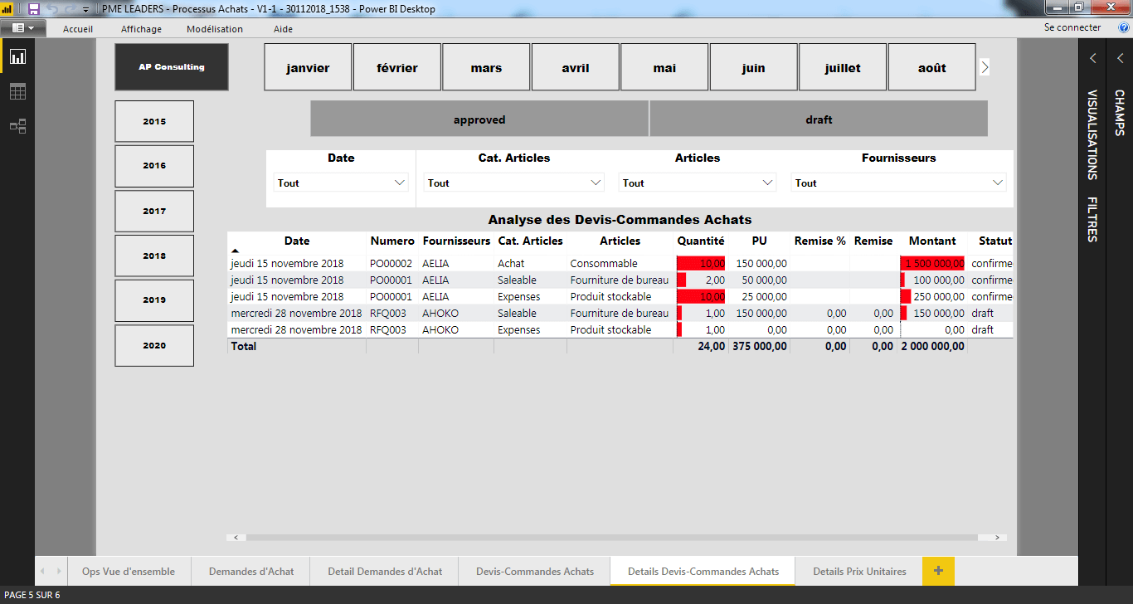
Task: Click the purple Save icon in title bar
Action: point(34,9)
